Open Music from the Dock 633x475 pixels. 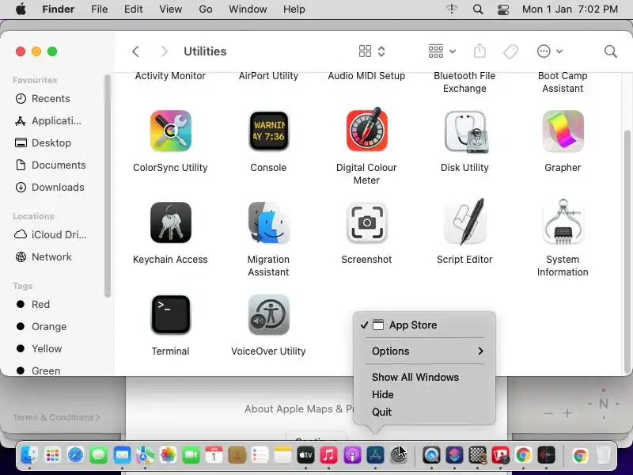[328, 455]
